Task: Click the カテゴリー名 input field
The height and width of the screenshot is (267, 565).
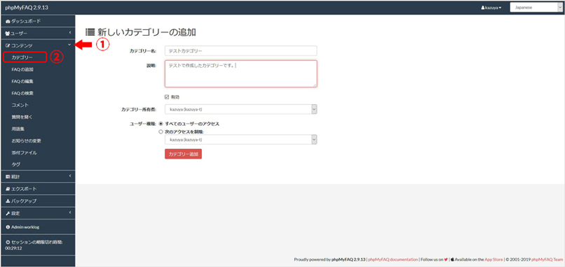Action: [x=240, y=50]
